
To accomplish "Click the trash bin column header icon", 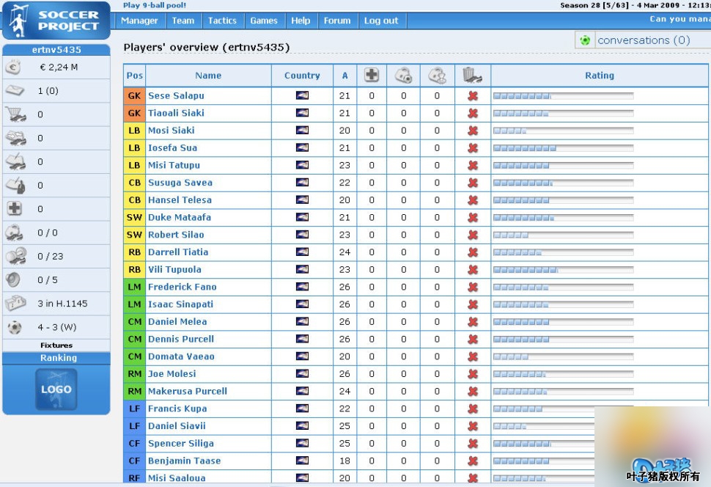I will click(x=473, y=75).
